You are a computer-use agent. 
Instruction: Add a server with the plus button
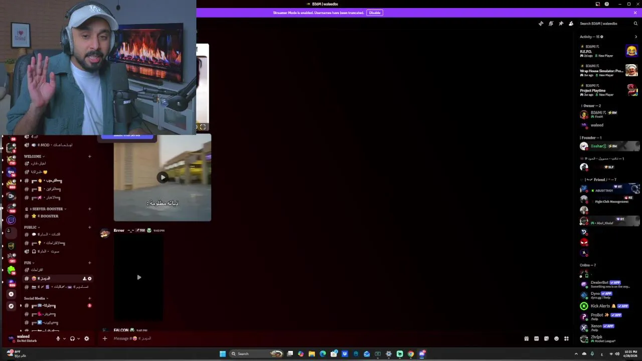(x=11, y=294)
